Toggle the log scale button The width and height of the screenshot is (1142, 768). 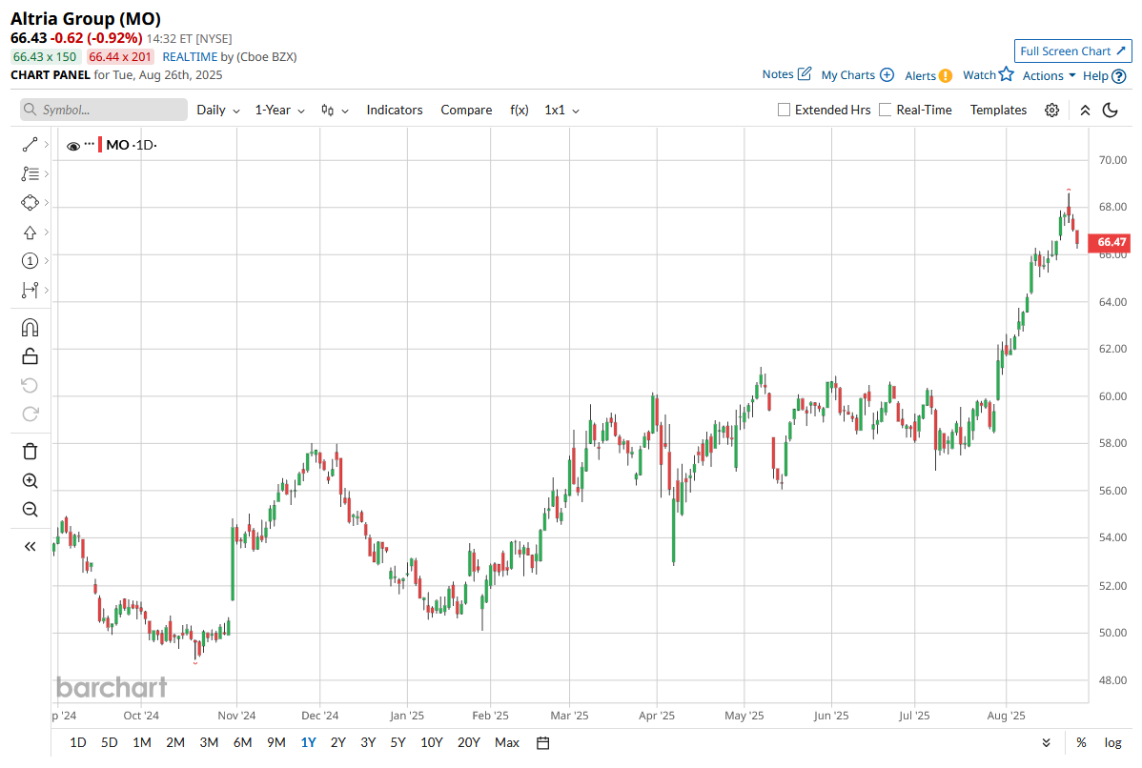tap(1112, 742)
